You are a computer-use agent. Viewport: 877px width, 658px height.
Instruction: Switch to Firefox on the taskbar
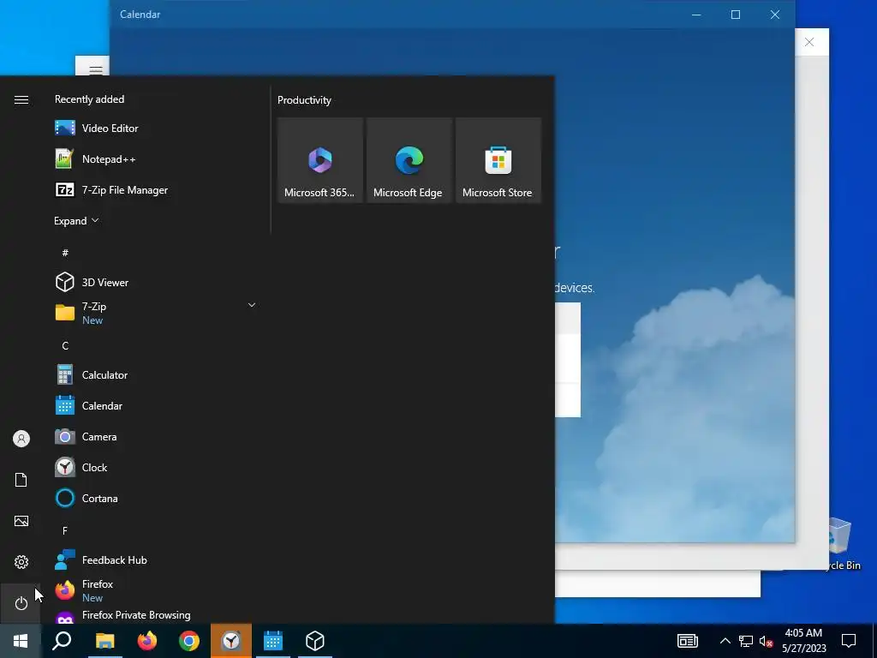click(x=147, y=641)
